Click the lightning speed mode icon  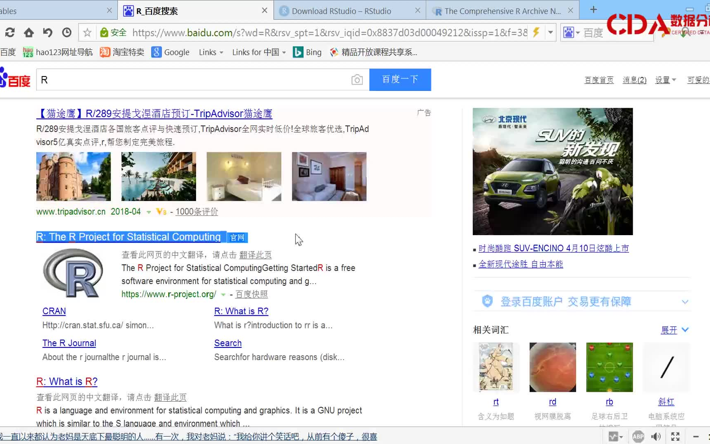536,32
